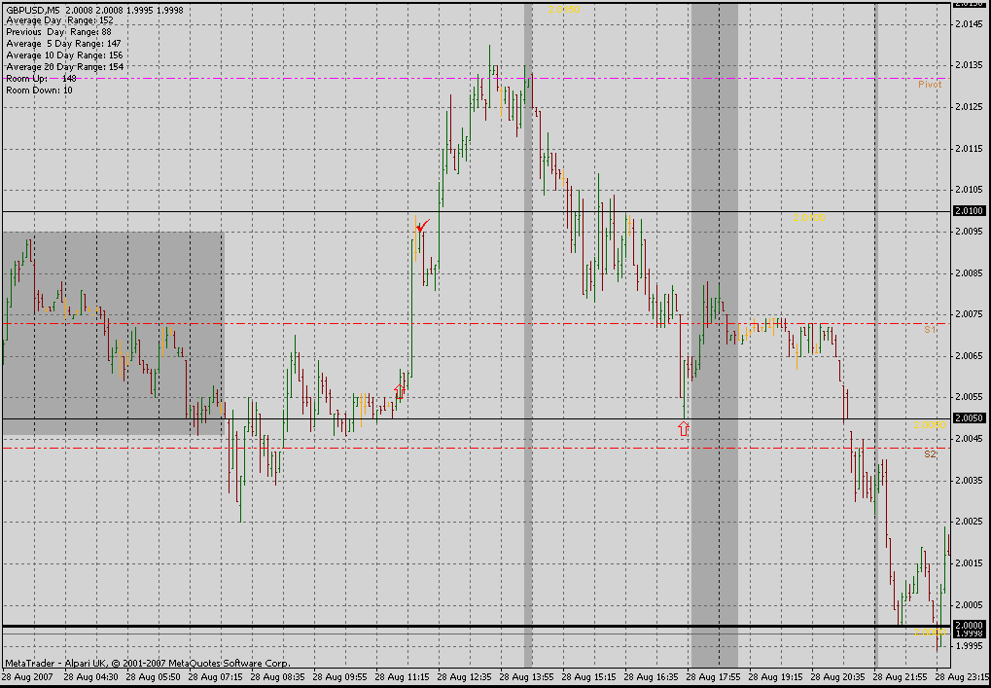
Task: Click 2.0045 on the price axis
Action: click(970, 439)
